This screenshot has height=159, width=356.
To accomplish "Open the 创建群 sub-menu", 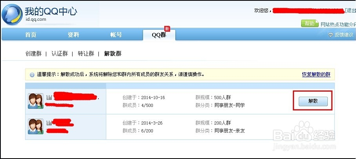I will pyautogui.click(x=33, y=54).
